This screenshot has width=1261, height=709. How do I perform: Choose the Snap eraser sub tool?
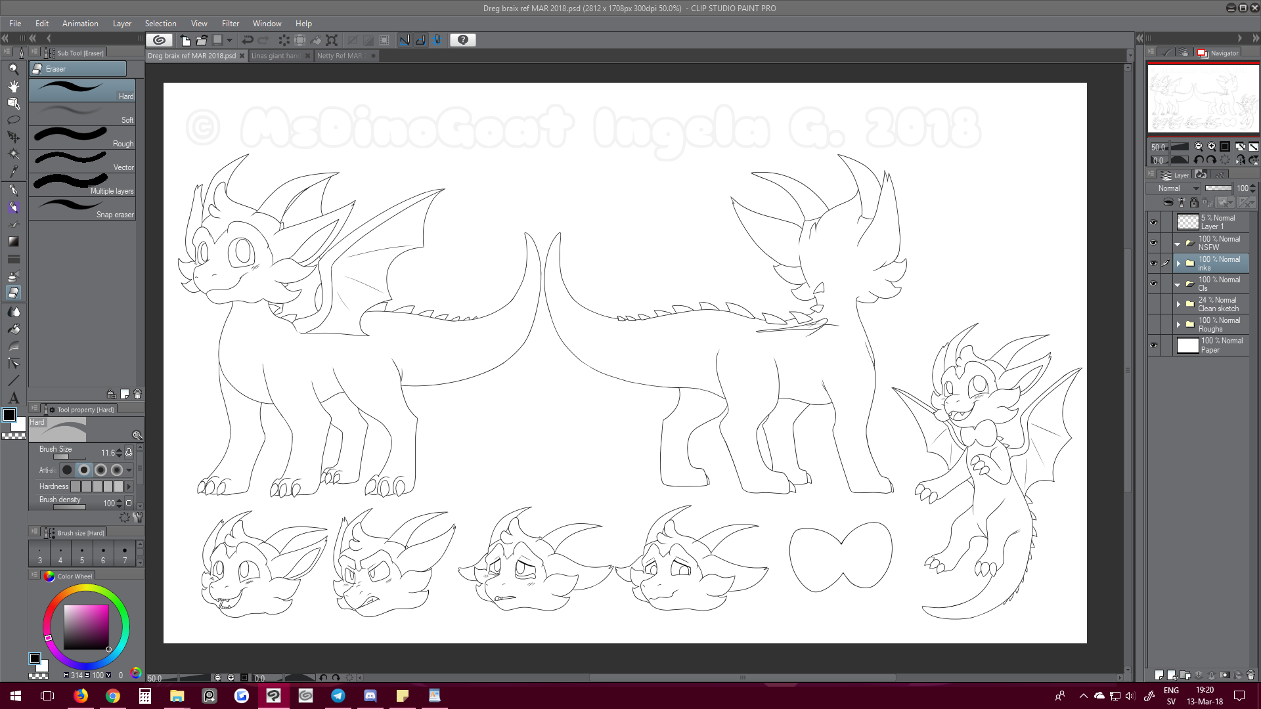tap(82, 209)
